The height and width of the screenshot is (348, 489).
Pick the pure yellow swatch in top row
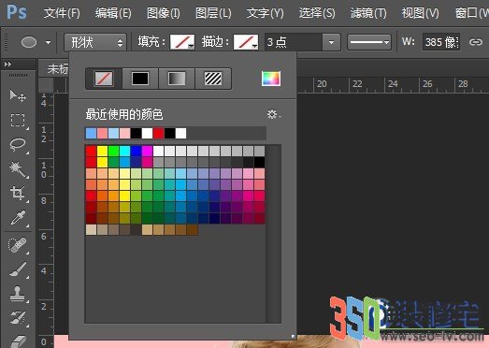(102, 151)
